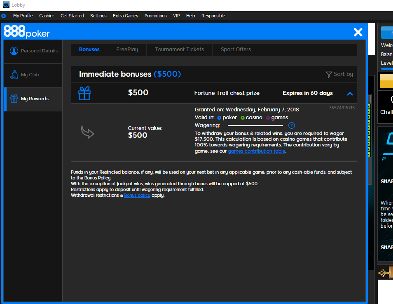The image size is (393, 304).
Task: Open the Extra Games menu
Action: [x=126, y=16]
